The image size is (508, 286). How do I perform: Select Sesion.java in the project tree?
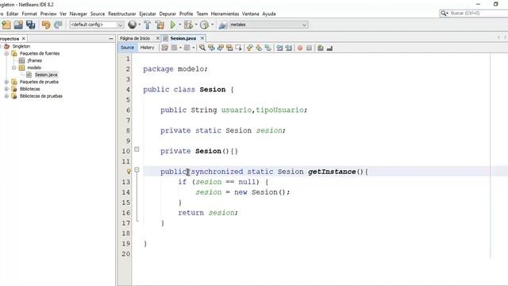point(46,75)
